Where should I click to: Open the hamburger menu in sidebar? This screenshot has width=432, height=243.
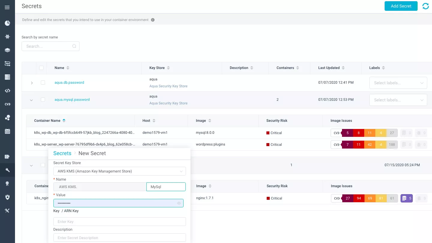click(x=7, y=7)
